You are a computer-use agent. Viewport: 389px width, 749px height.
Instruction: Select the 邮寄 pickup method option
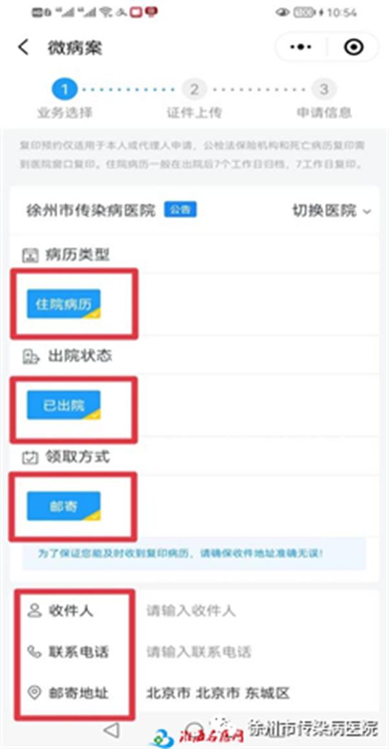click(64, 506)
